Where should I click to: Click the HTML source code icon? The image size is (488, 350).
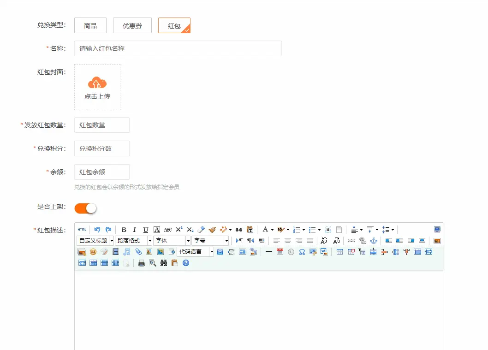click(x=82, y=230)
